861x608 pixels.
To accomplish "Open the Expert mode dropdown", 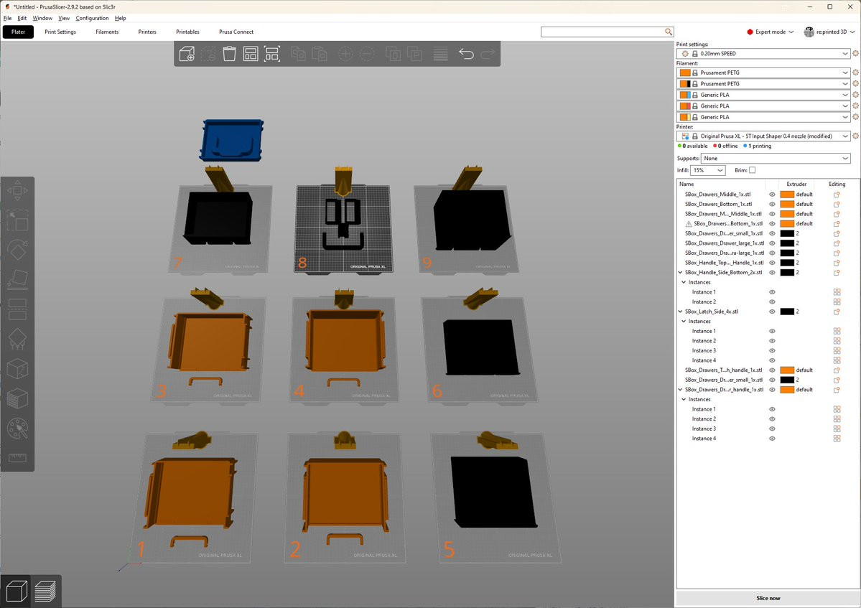I will point(771,32).
